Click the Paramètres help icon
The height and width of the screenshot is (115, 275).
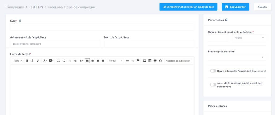pos(226,20)
